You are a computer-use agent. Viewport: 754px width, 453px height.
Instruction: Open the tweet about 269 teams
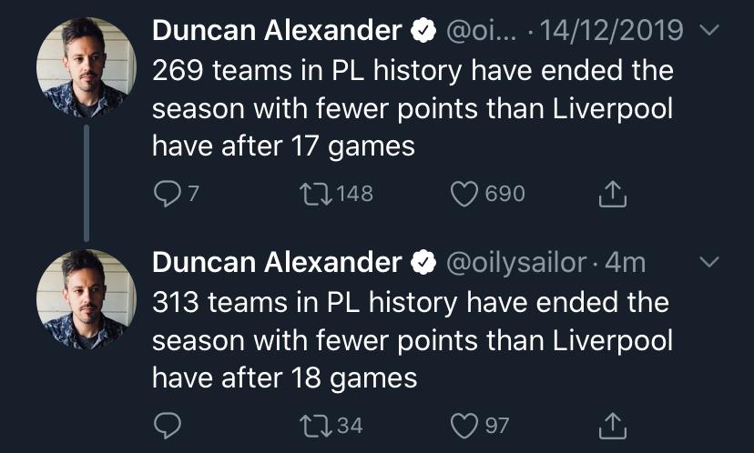coord(412,109)
